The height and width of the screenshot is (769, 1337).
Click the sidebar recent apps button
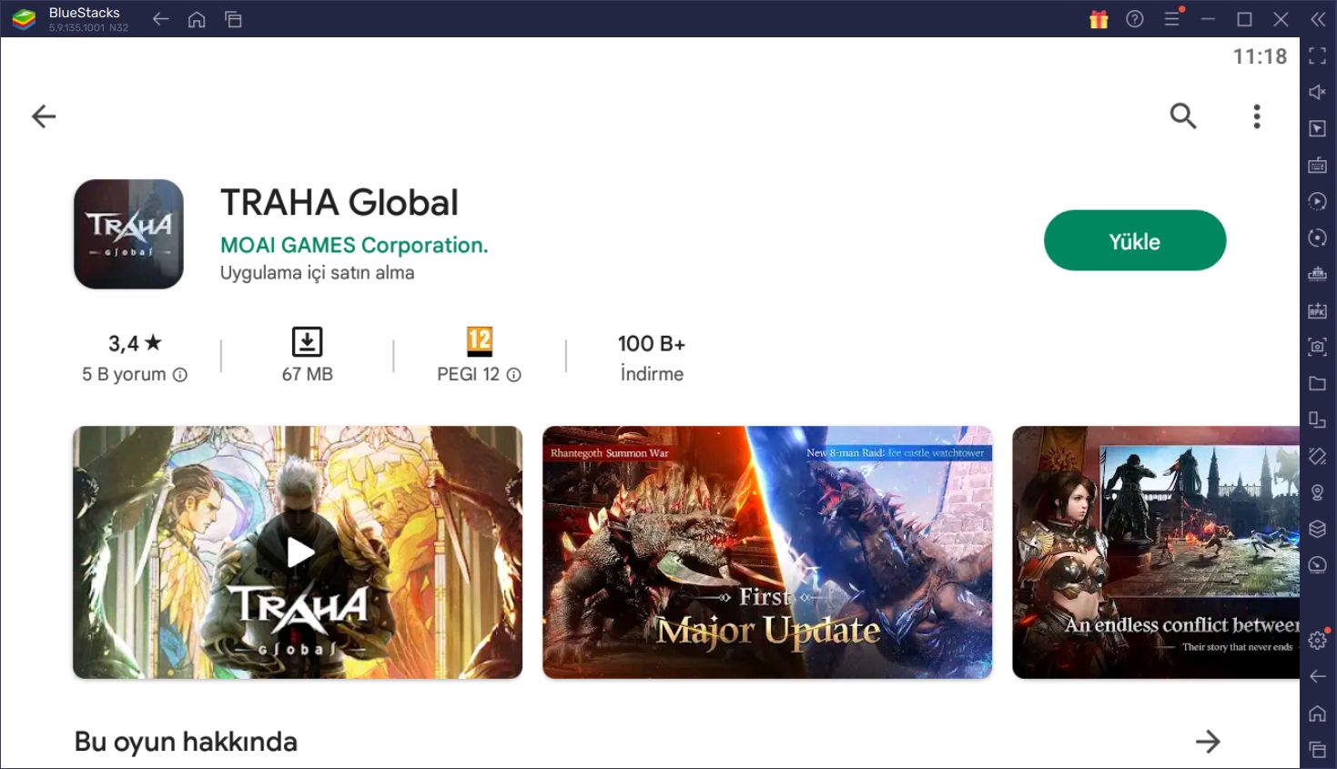tap(1317, 750)
